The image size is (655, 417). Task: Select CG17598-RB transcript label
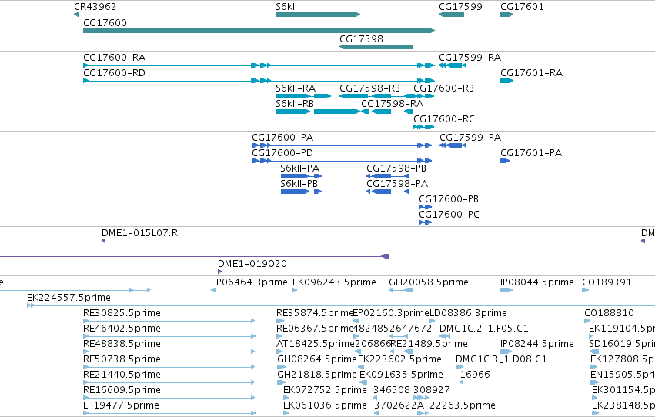pyautogui.click(x=369, y=88)
